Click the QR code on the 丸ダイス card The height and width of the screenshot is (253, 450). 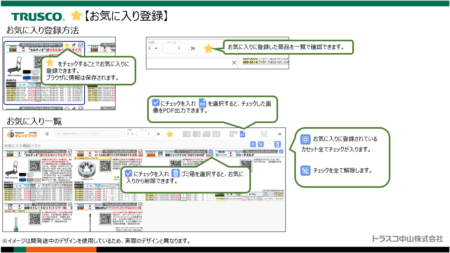pos(105,166)
